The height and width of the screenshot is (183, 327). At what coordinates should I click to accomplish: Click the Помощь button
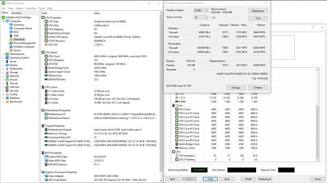tap(236, 88)
